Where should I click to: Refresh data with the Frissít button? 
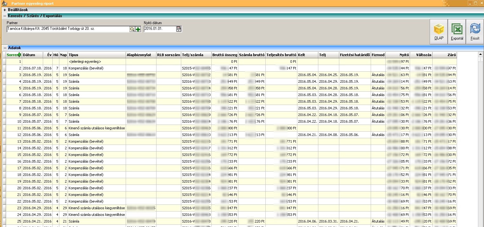475,32
